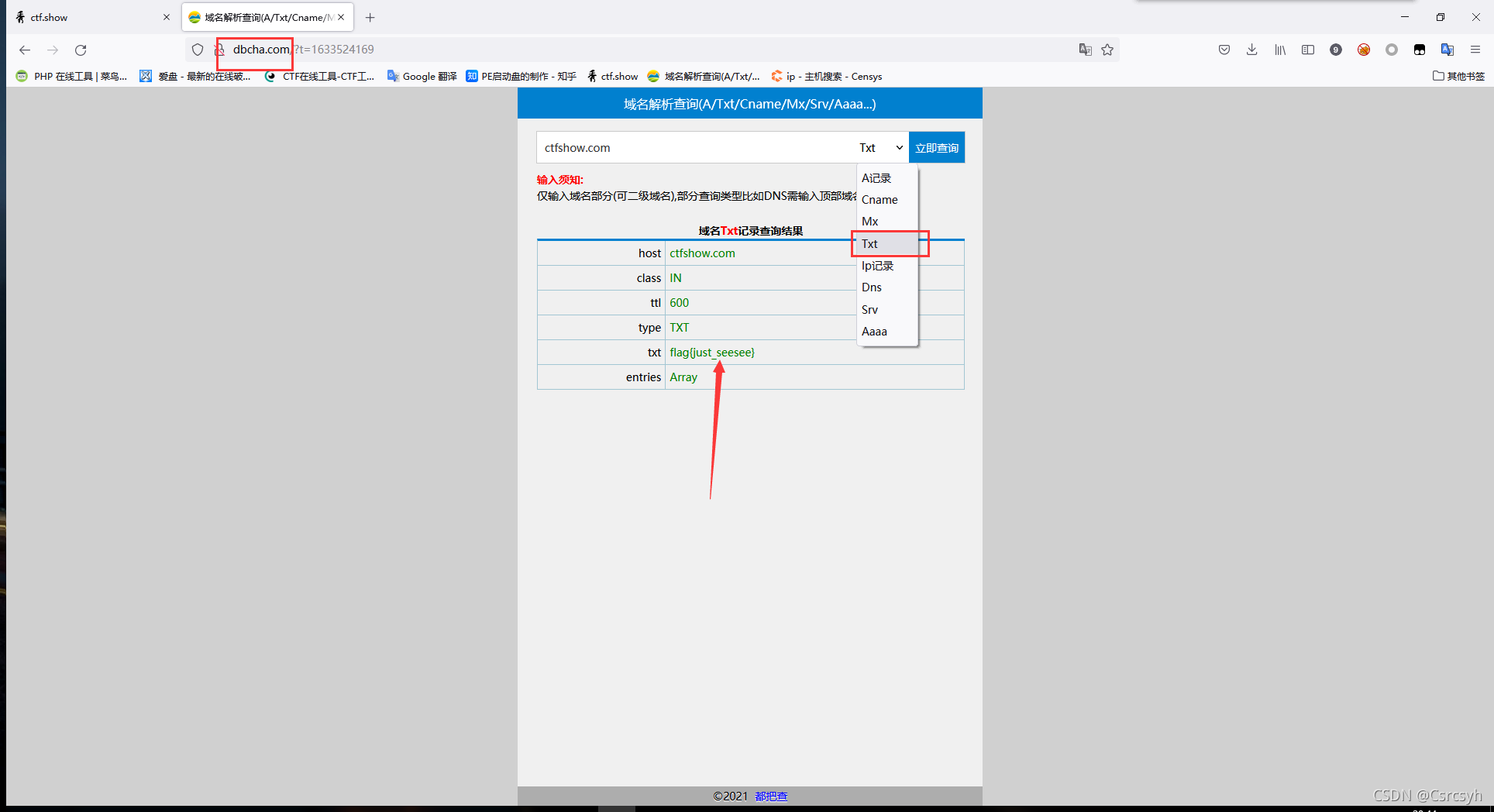Image resolution: width=1494 pixels, height=812 pixels.
Task: Click the translator extension icon
Action: (1448, 50)
